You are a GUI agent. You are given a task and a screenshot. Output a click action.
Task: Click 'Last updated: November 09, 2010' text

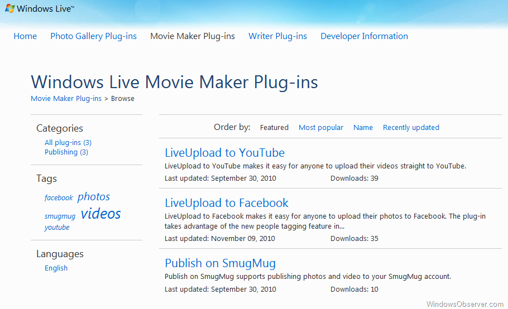click(x=219, y=239)
